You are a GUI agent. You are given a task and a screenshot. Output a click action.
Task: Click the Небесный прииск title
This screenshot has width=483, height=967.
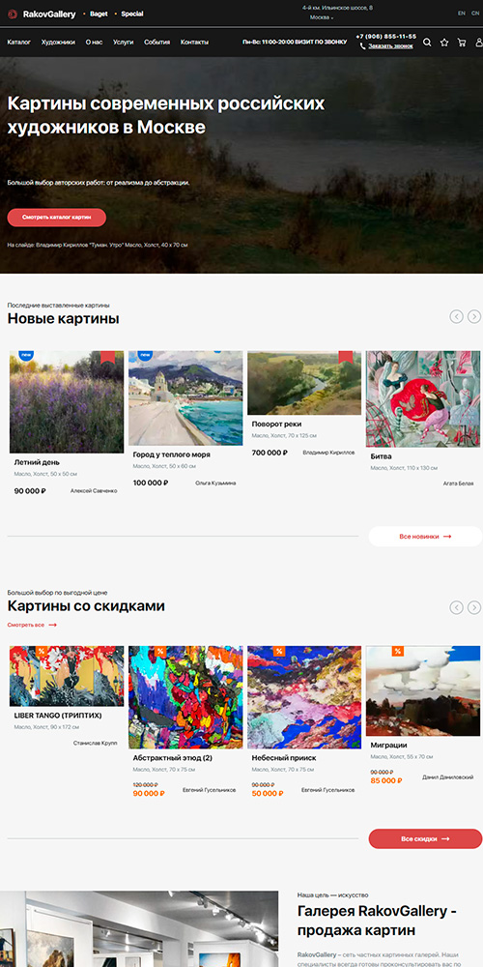point(284,758)
